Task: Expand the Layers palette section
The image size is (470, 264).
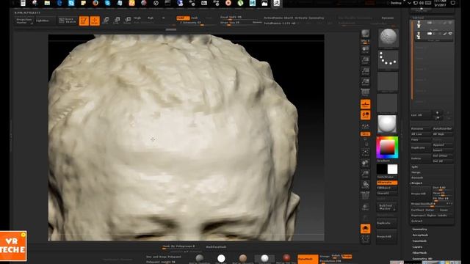Action: 418,247
